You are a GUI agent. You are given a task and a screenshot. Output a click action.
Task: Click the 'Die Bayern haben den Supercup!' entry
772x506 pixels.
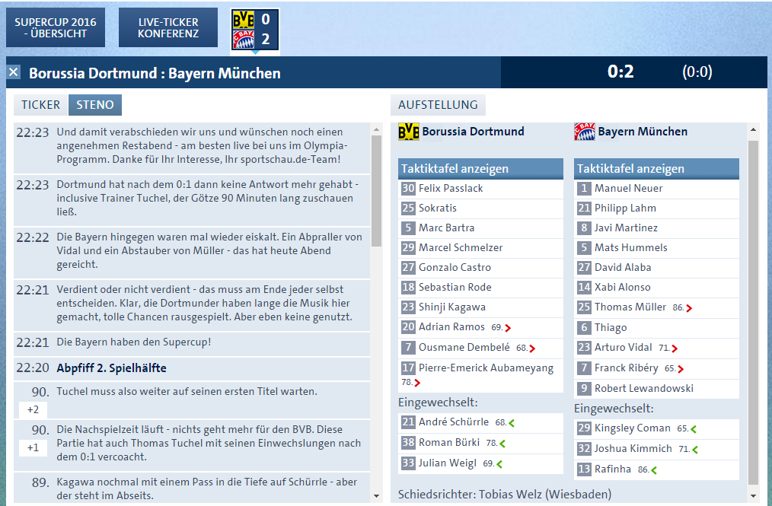coord(192,342)
